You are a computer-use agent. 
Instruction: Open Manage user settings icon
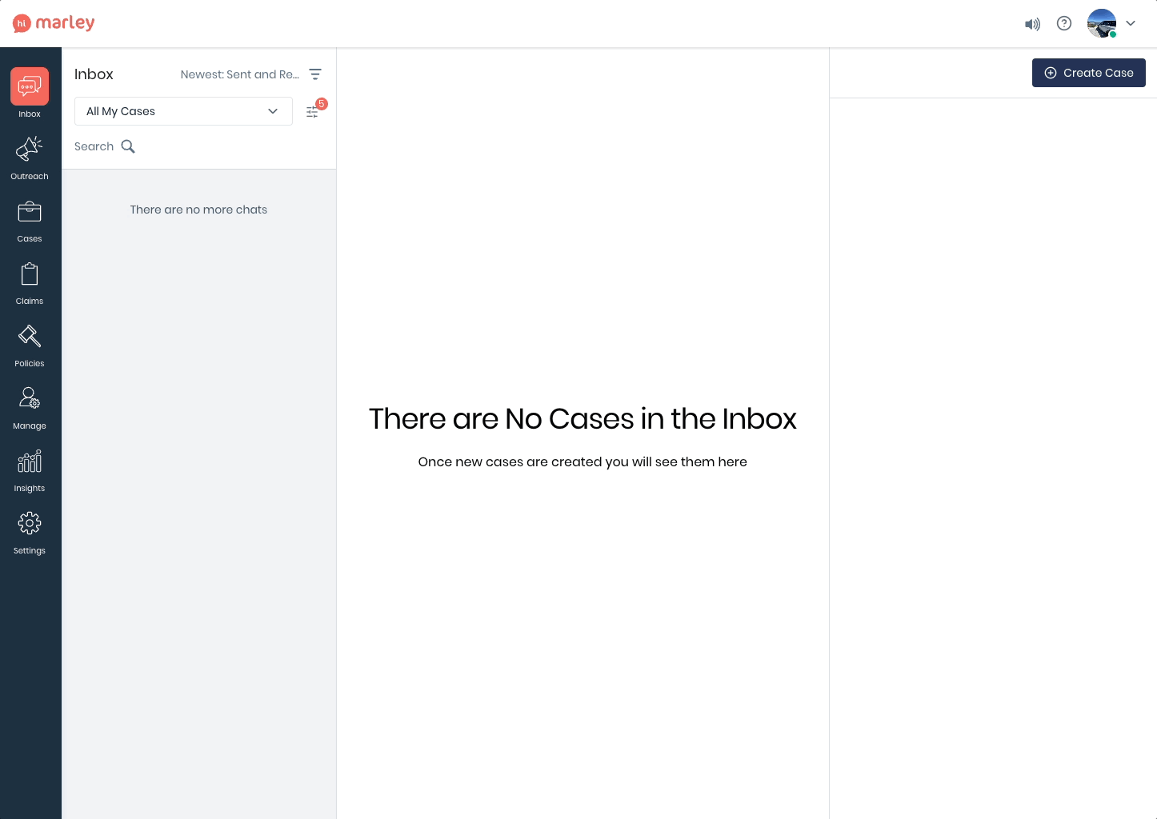tap(30, 398)
